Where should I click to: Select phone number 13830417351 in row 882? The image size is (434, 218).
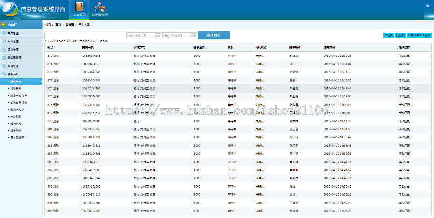(91, 137)
